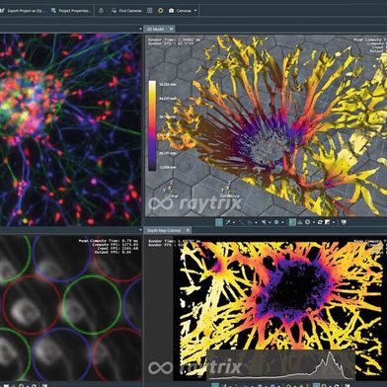Open the ring settings icon dropdown
The width and height of the screenshot is (387, 387).
314,222
